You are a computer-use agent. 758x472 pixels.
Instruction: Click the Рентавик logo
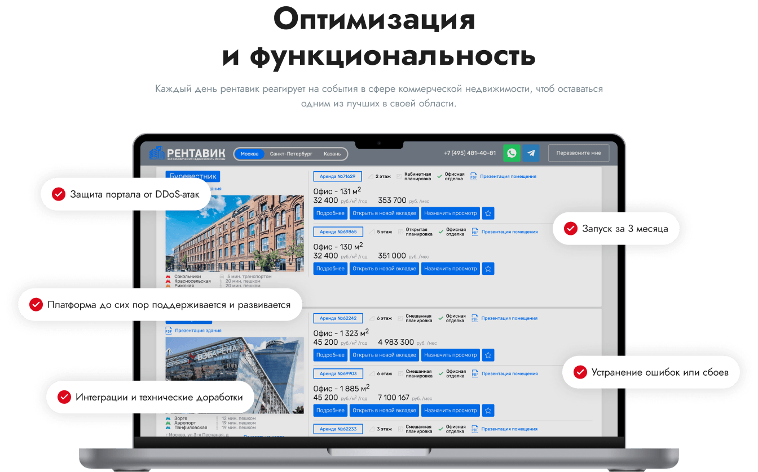(x=187, y=153)
